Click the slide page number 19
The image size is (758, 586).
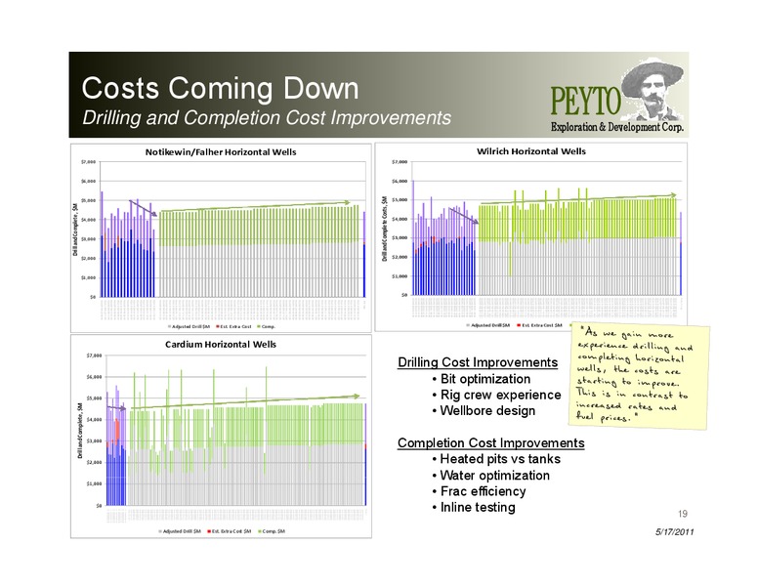point(682,514)
